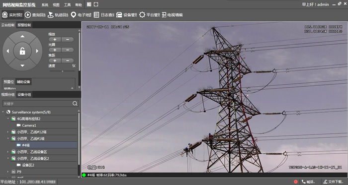Open the 轨迹回放 track playback module
348x185 pixels.
tap(58, 15)
